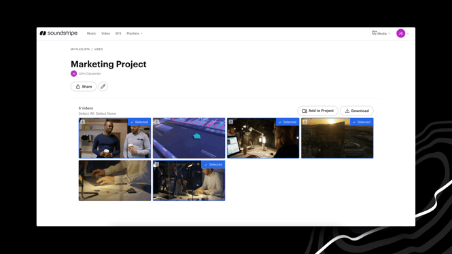Click the Soundstripe logo

[x=58, y=33]
